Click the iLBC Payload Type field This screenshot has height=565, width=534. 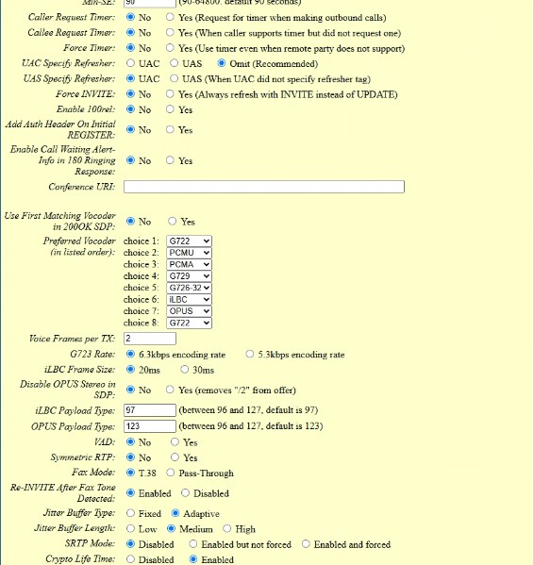tap(150, 410)
